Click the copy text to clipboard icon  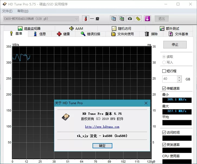click(x=114, y=19)
